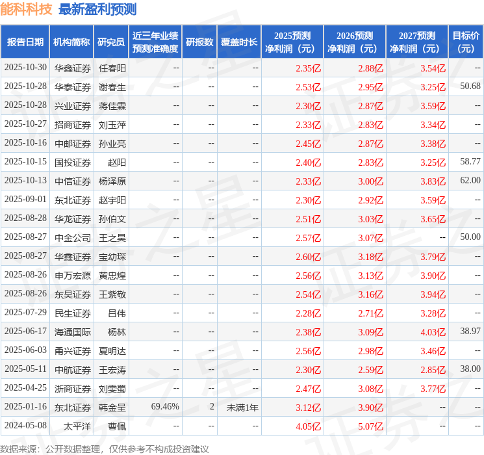Click the 能科科技 stock name title
The height and width of the screenshot is (455, 484).
pyautogui.click(x=27, y=9)
